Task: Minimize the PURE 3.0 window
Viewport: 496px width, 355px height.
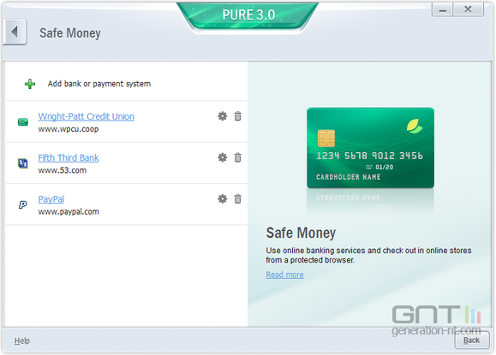Action: click(443, 9)
